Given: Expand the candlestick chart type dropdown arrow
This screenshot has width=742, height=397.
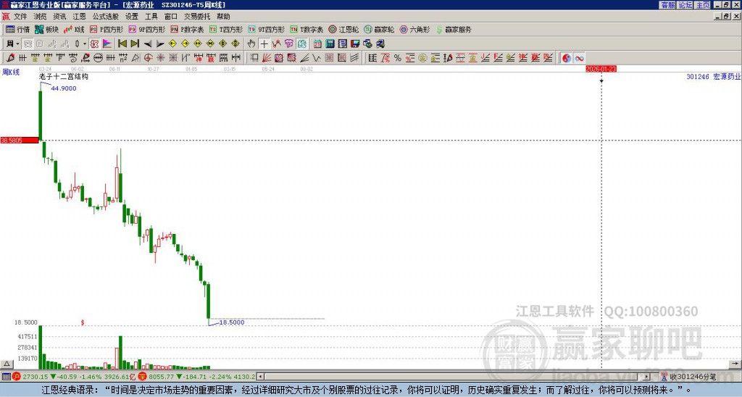Looking at the screenshot, I should (85, 44).
